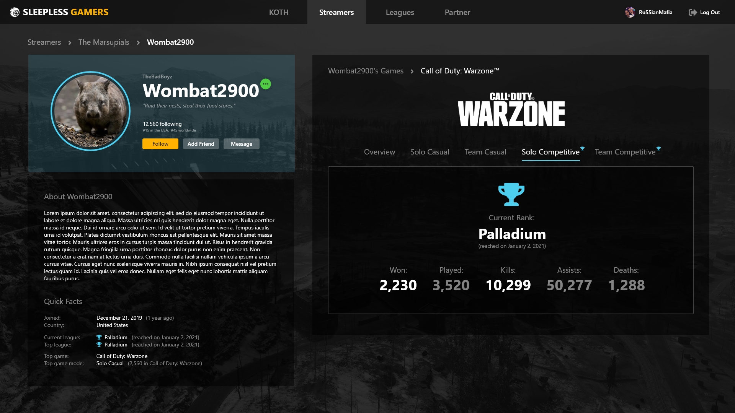
Task: Switch to the Team Competitive tab
Action: click(x=625, y=152)
